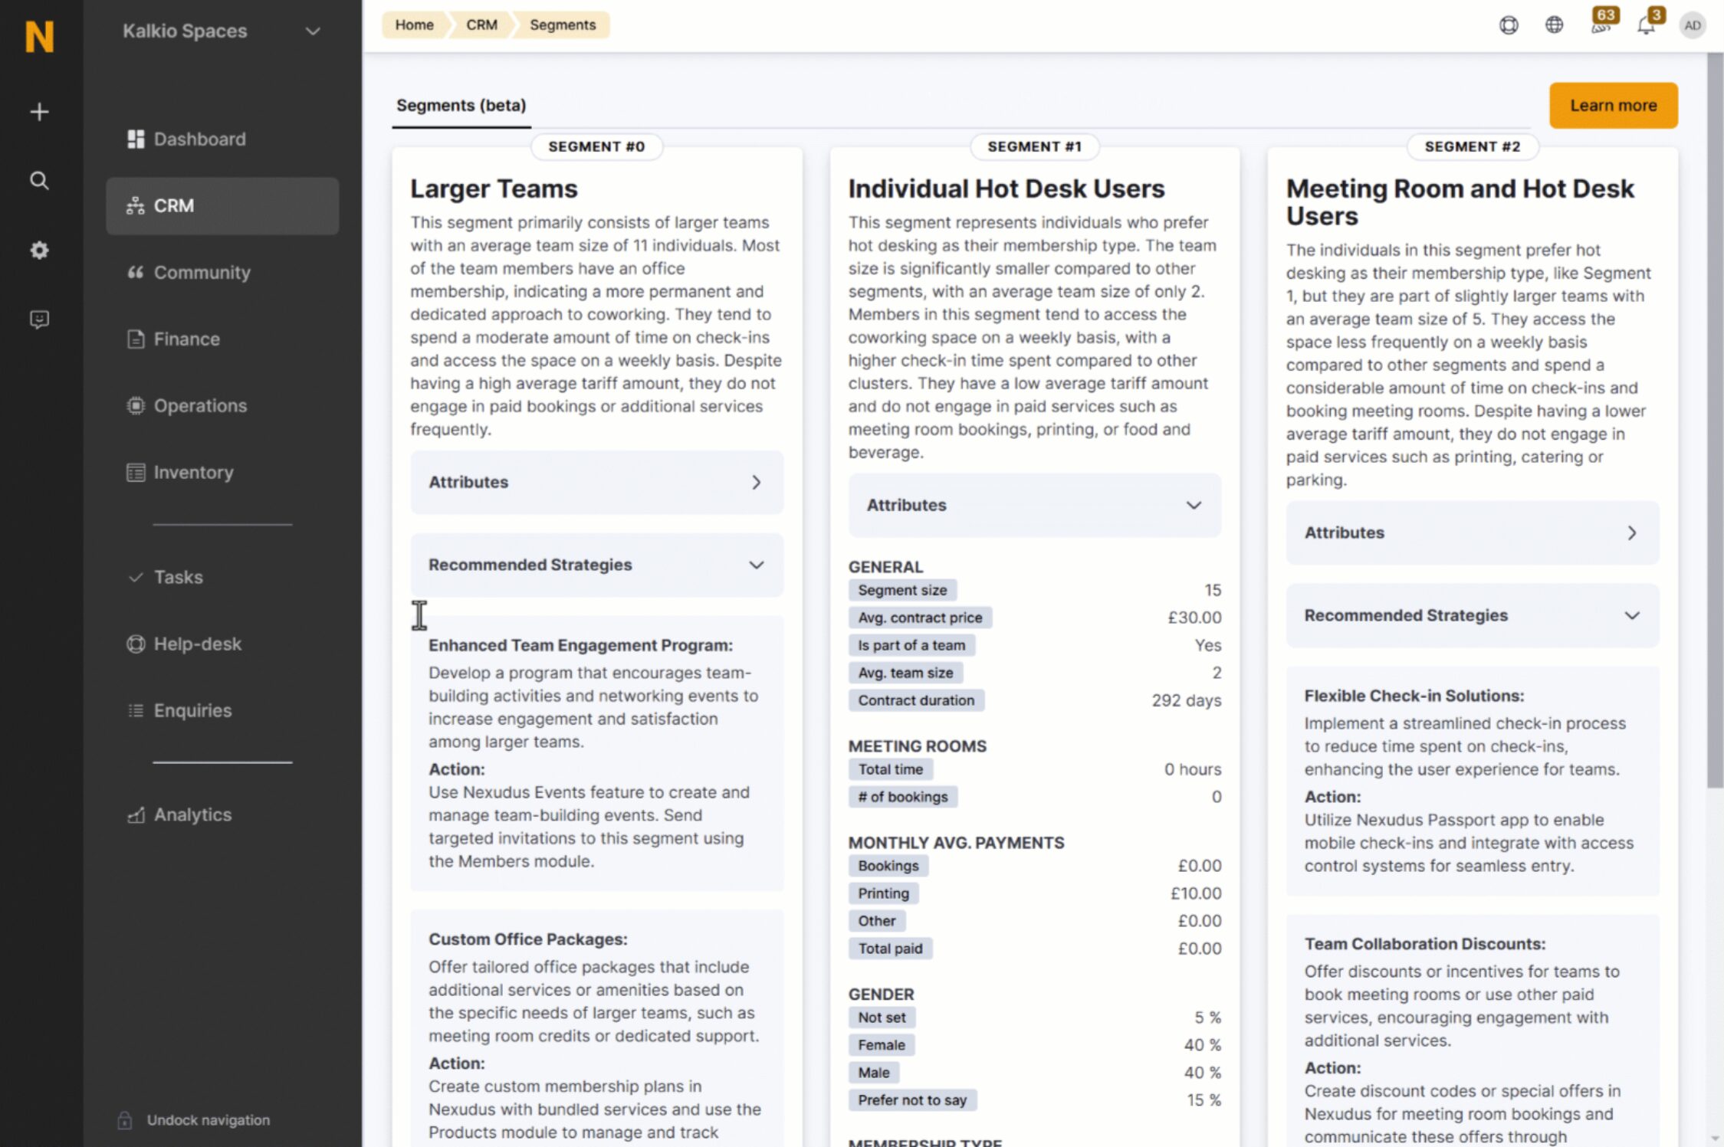1724x1147 pixels.
Task: Open Inventory section in sidebar
Action: point(193,472)
